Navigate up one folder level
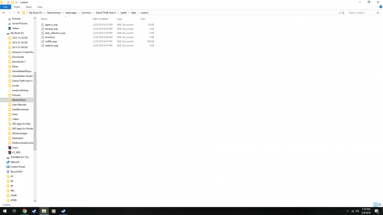 pos(18,13)
